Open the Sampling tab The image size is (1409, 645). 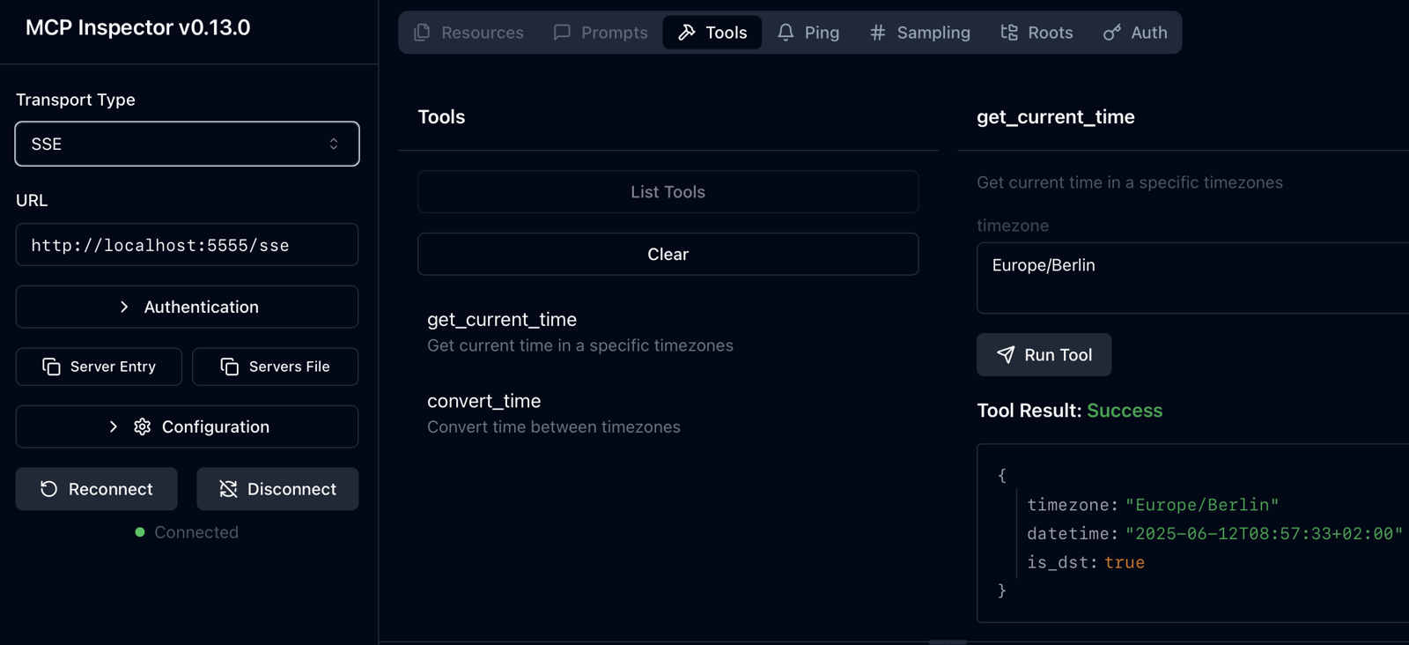tap(920, 33)
